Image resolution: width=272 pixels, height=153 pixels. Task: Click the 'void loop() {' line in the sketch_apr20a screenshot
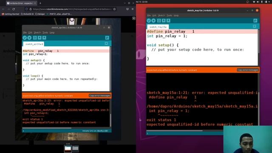pyautogui.click(x=33, y=76)
